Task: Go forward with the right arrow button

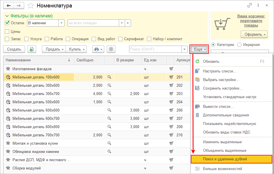Action: point(19,6)
